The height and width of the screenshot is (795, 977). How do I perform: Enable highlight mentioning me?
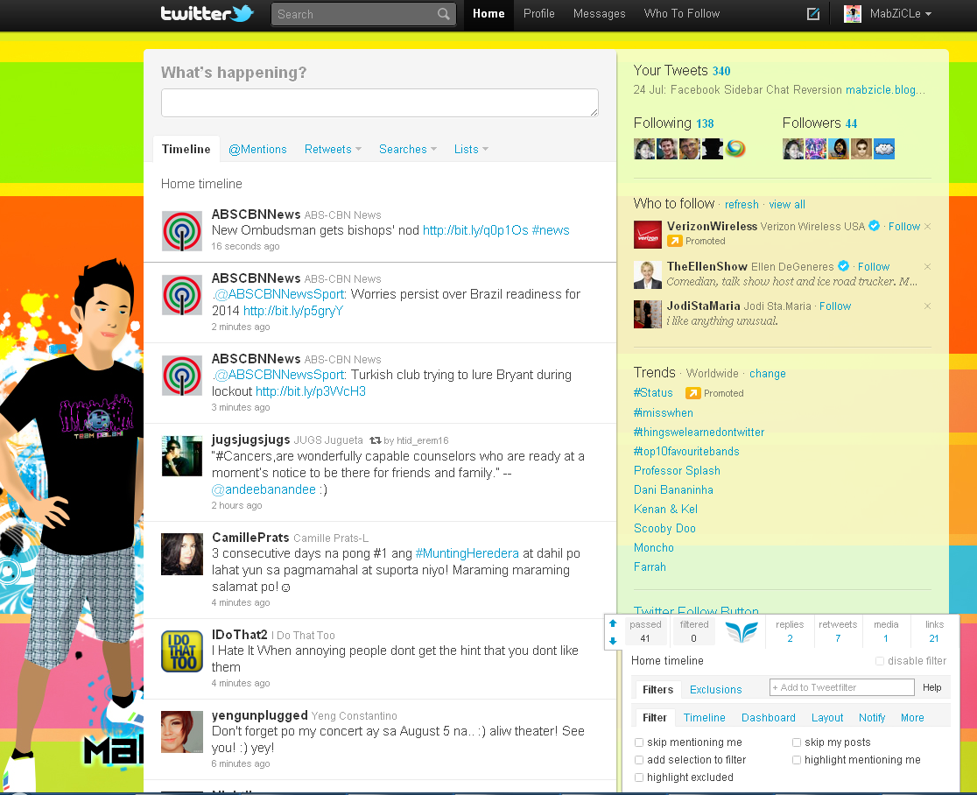click(x=797, y=760)
